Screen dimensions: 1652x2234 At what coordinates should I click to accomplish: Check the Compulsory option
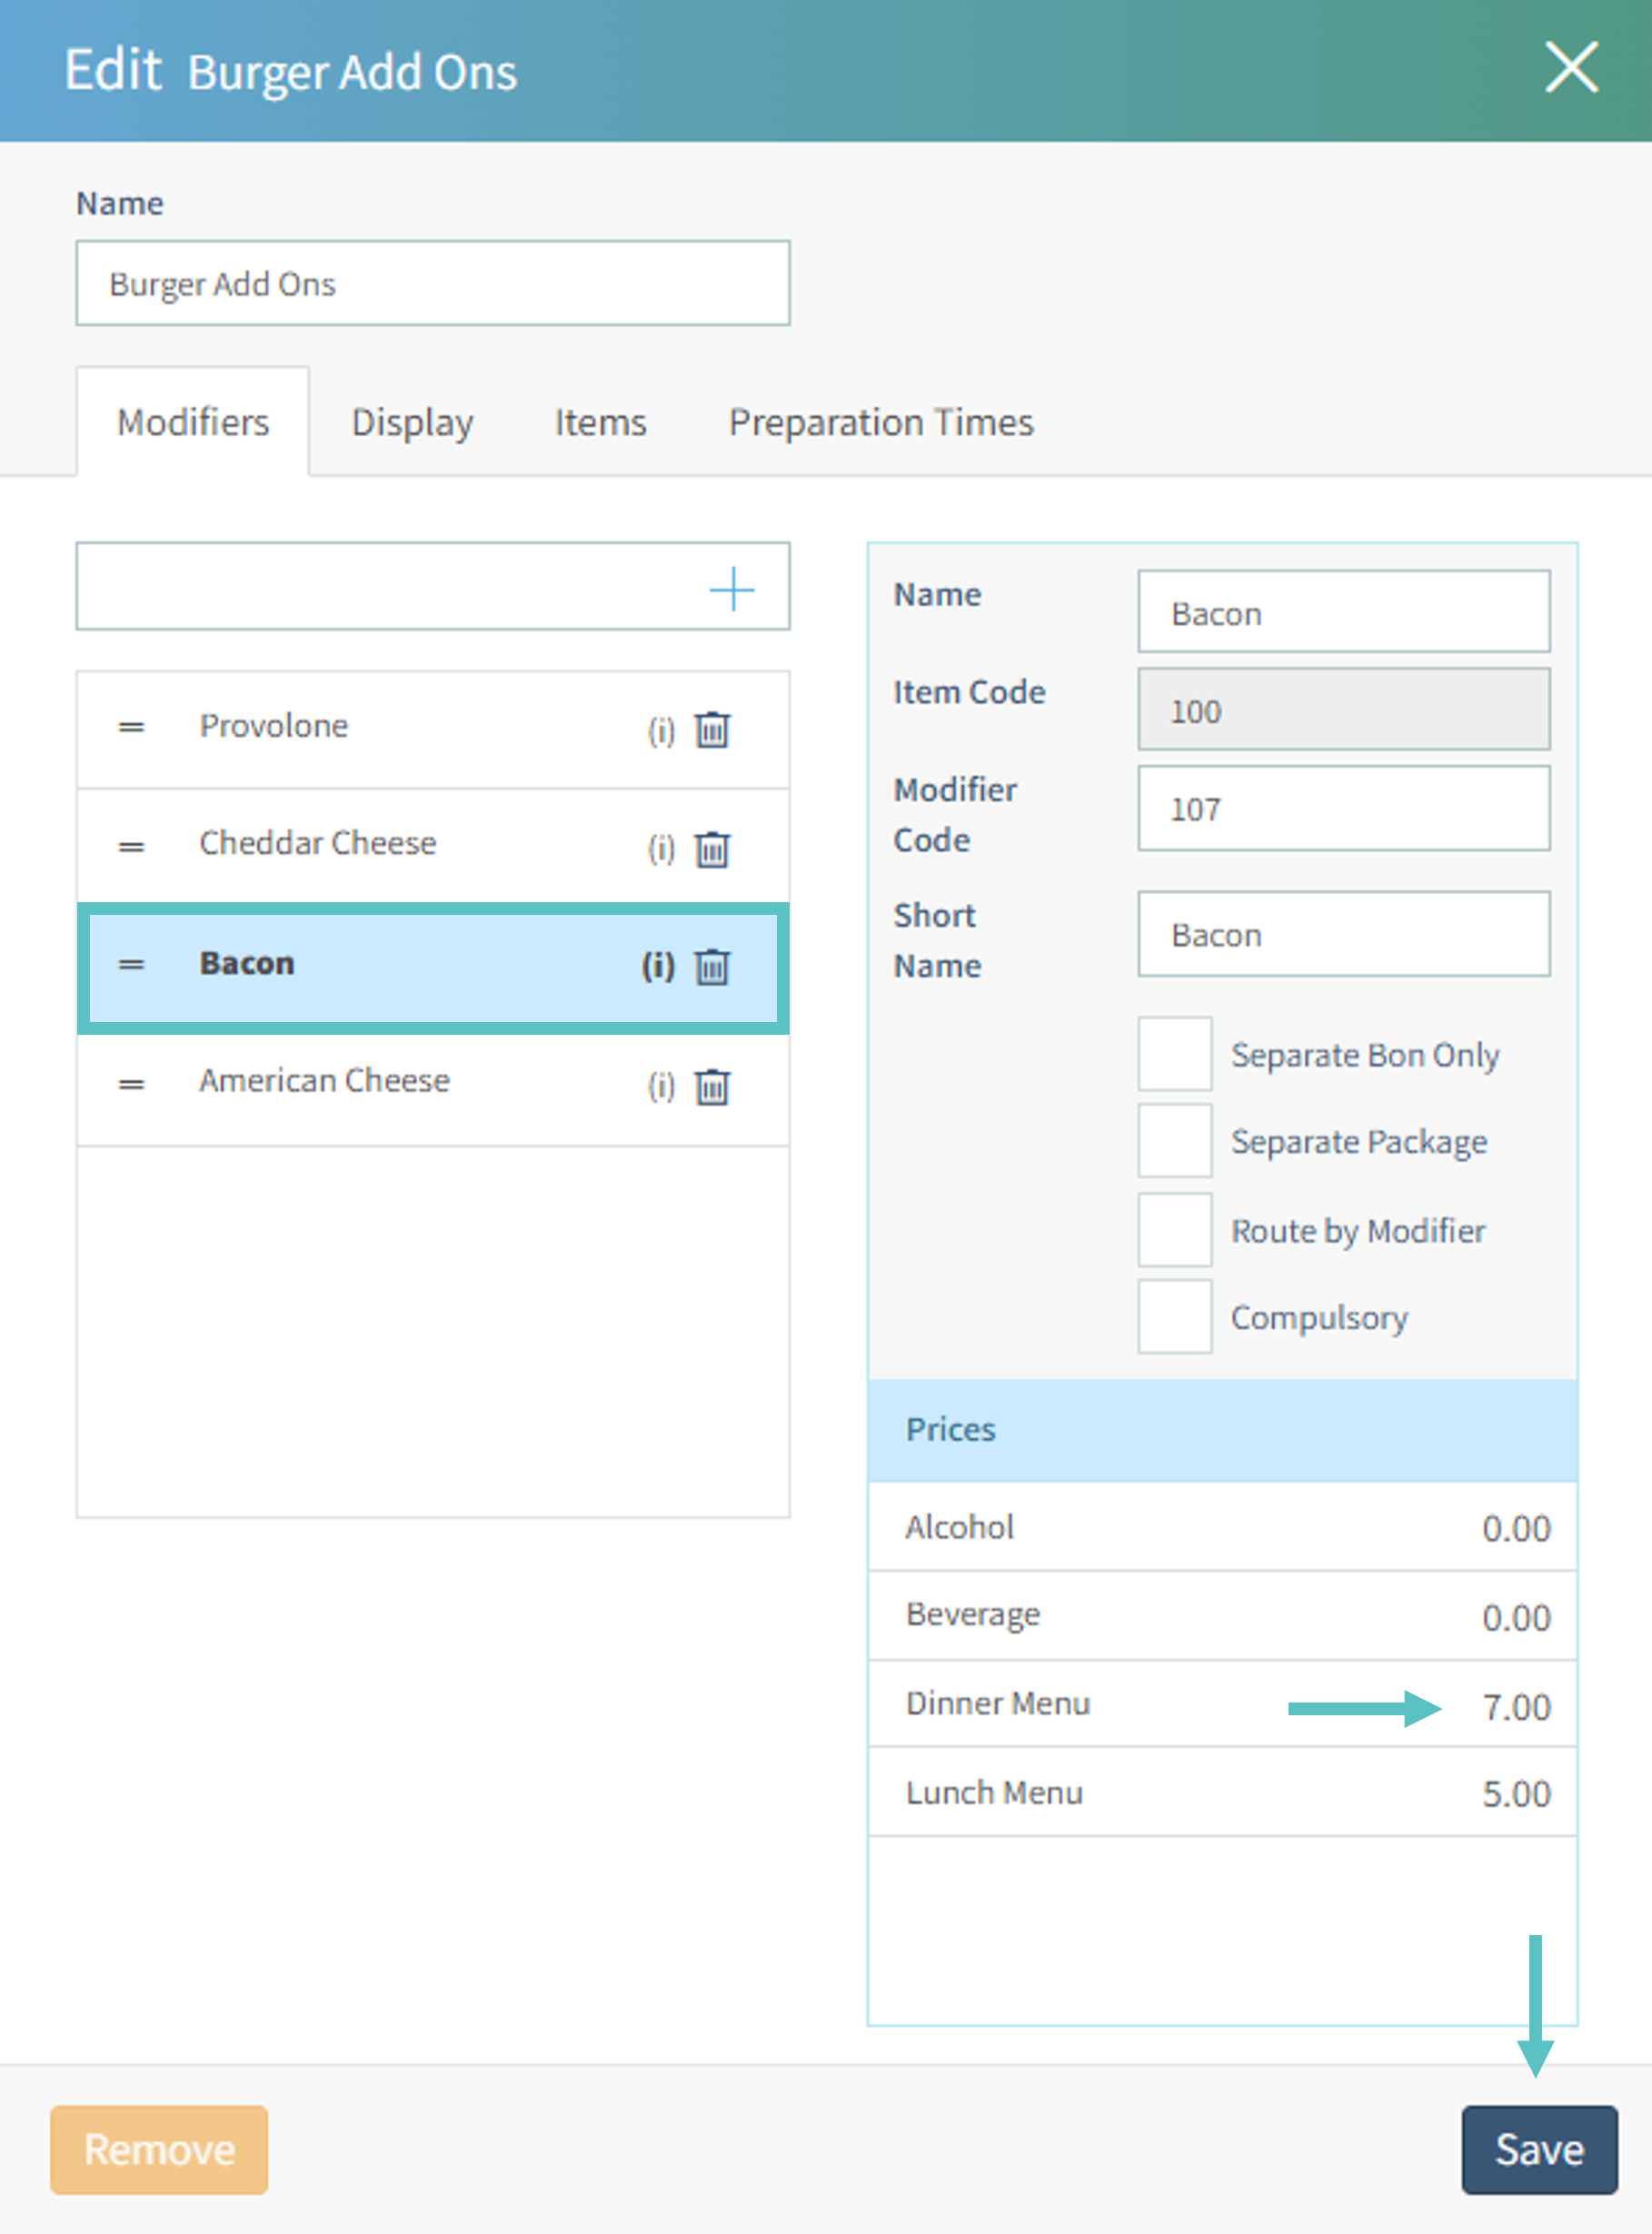coord(1174,1316)
